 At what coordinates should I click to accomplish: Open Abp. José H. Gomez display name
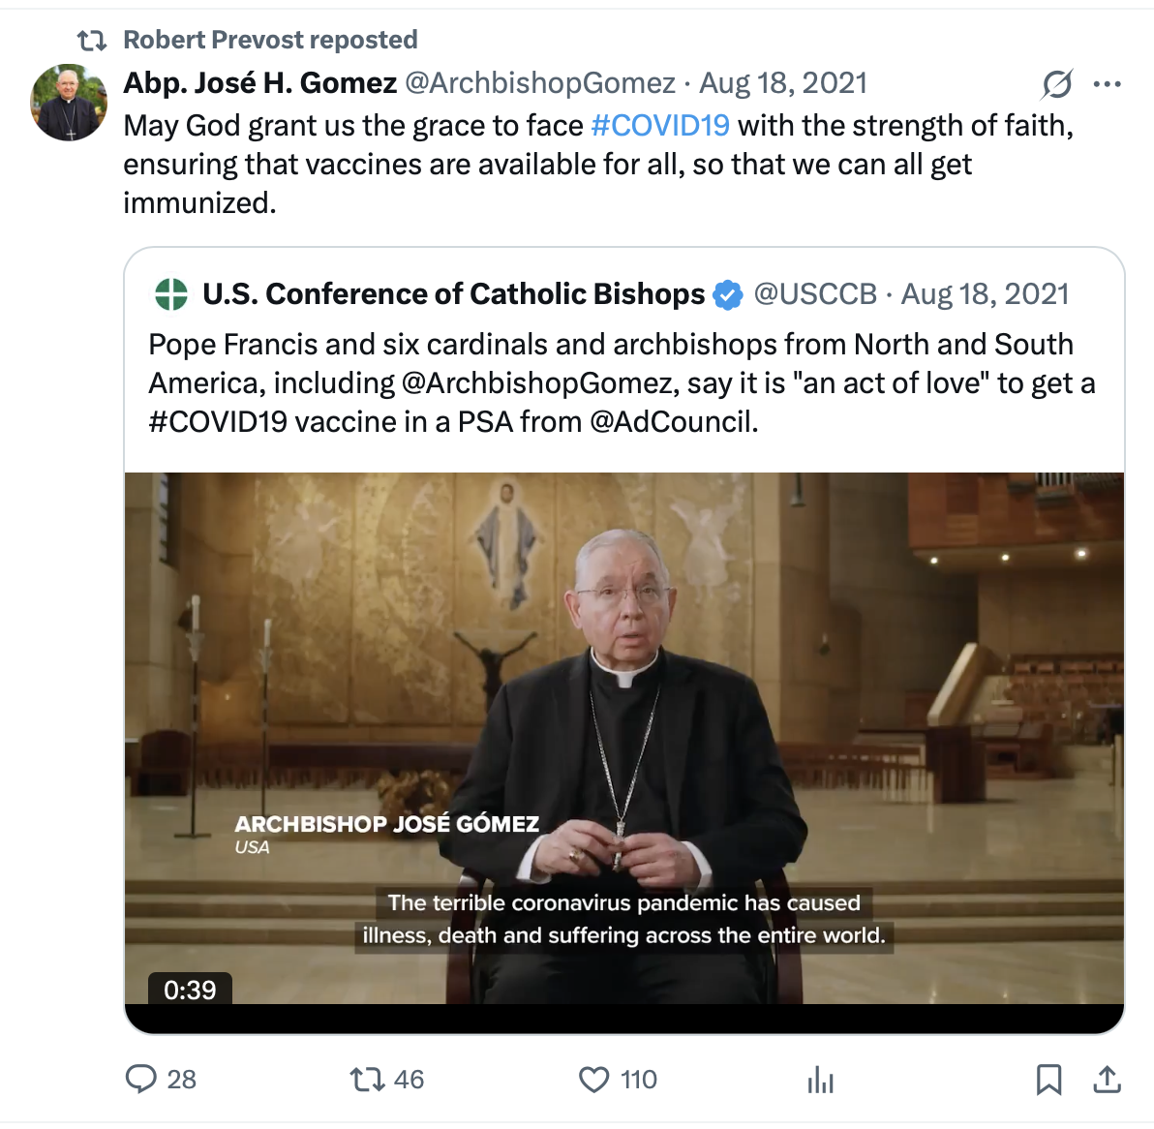pyautogui.click(x=259, y=83)
